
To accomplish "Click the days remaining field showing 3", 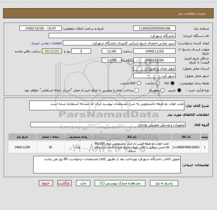I will (x=81, y=51).
